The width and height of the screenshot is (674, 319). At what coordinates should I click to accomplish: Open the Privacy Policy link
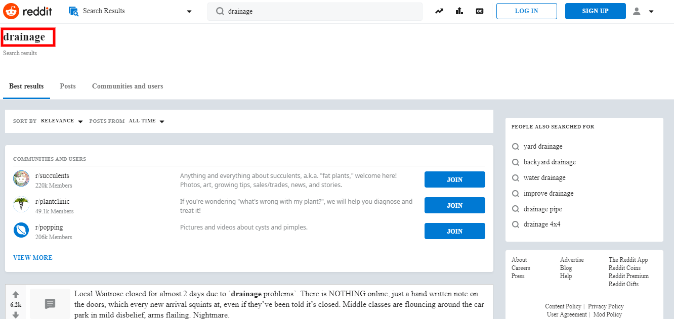pos(606,306)
